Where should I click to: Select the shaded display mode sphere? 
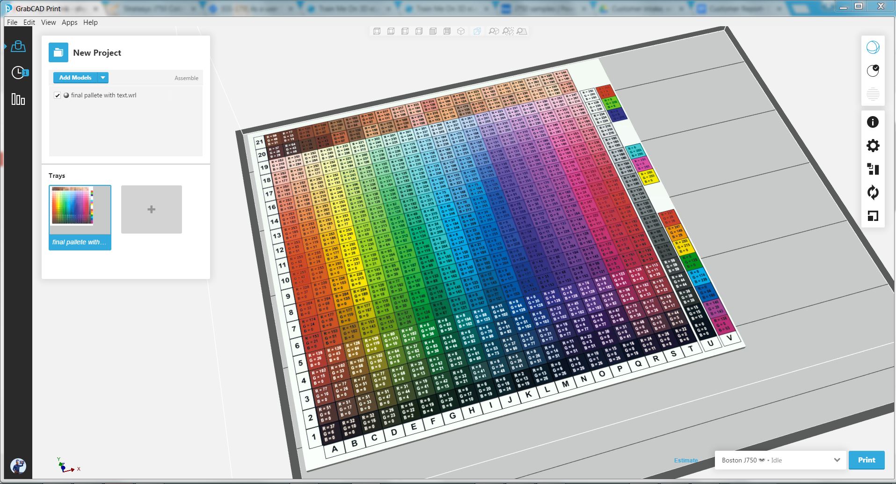(x=872, y=47)
